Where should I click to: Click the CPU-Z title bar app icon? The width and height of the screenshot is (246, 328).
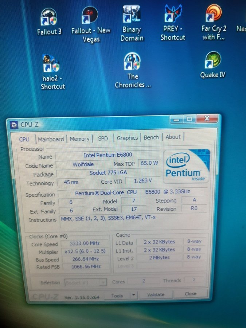(x=14, y=125)
